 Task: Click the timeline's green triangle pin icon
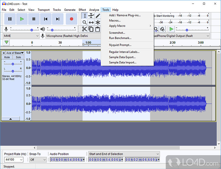(6, 42)
